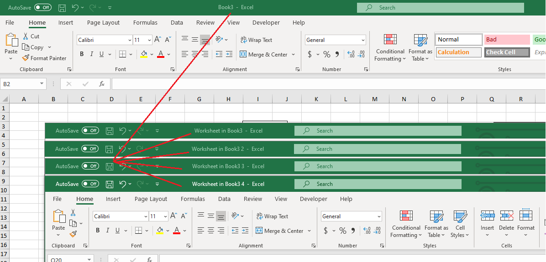Click Cut in main Book3 ribbon
This screenshot has width=546, height=262.
point(31,36)
